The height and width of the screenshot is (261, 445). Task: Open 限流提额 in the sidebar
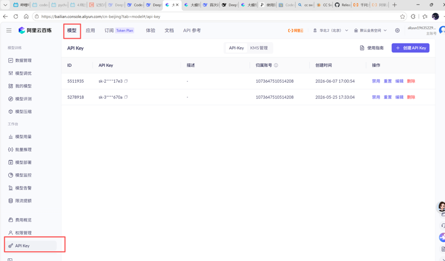point(23,201)
